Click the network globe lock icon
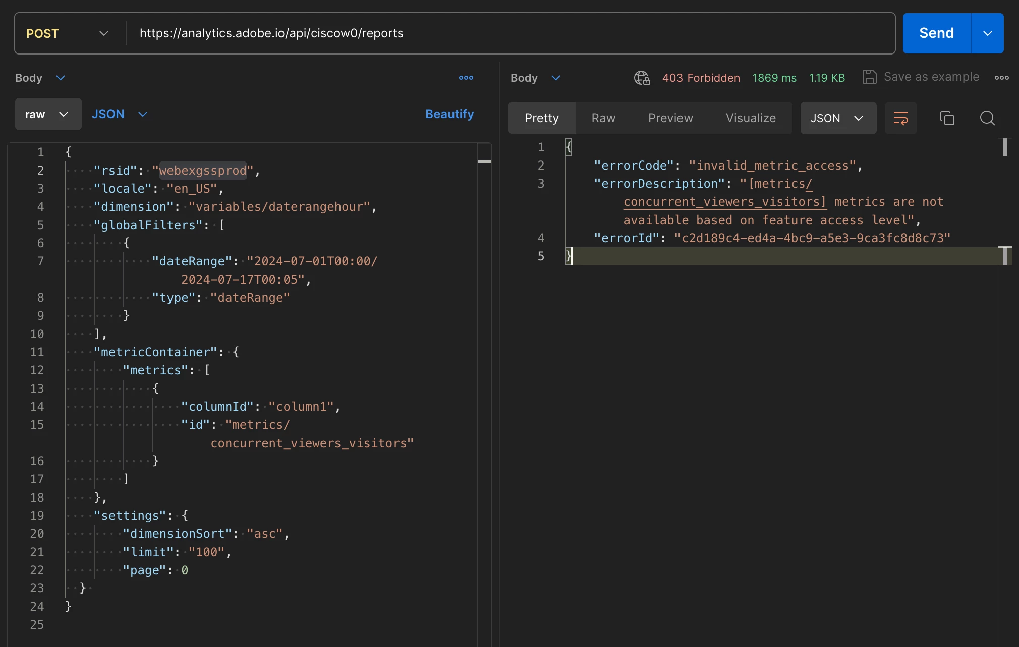 click(x=642, y=78)
